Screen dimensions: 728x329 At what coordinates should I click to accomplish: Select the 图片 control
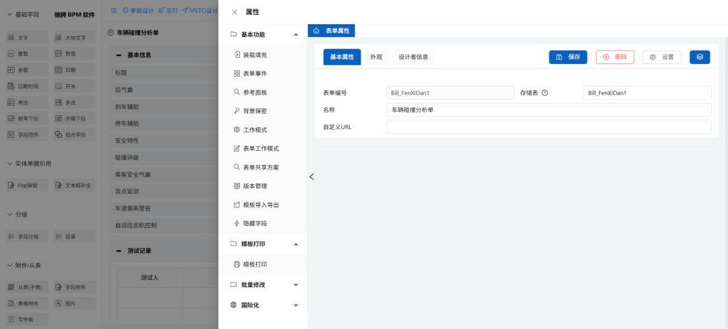pos(74,303)
